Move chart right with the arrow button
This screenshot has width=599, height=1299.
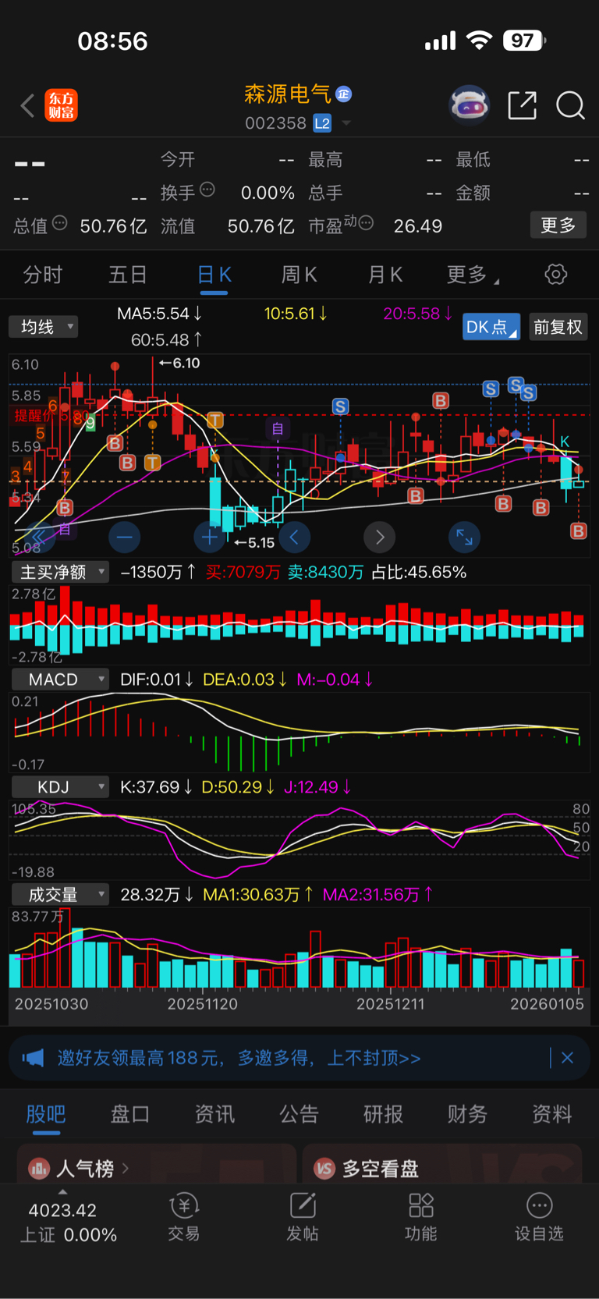[x=380, y=537]
